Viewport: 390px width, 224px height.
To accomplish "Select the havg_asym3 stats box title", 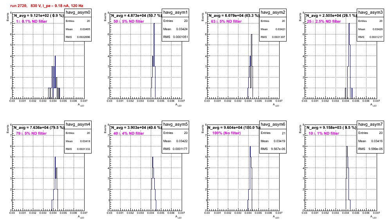I will pos(370,13).
